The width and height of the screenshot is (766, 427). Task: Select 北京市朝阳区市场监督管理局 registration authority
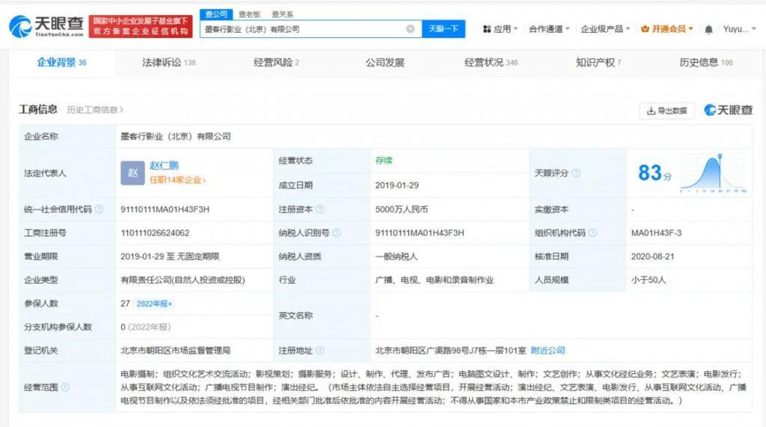175,350
